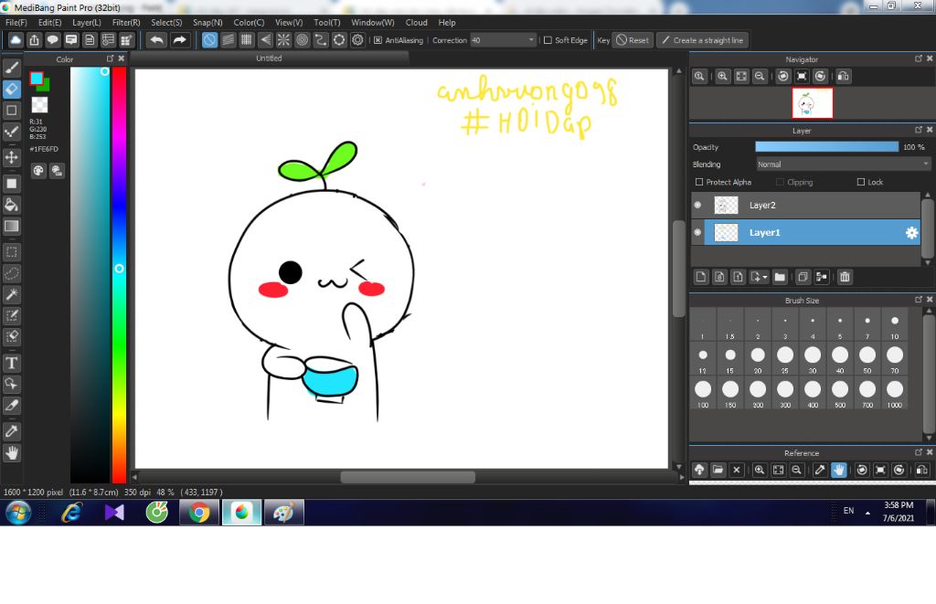
Task: Click the Layer Opacity slider bar
Action: (826, 147)
